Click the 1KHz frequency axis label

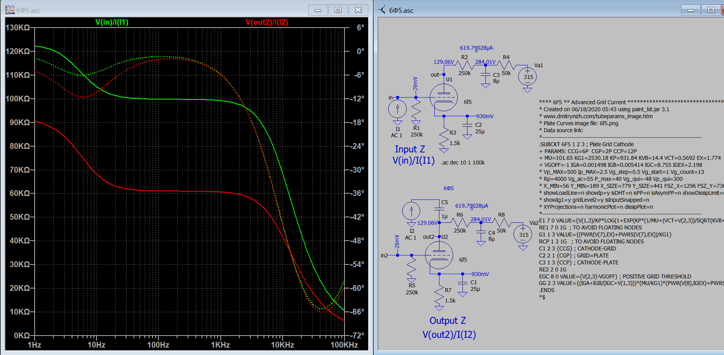pyautogui.click(x=220, y=345)
